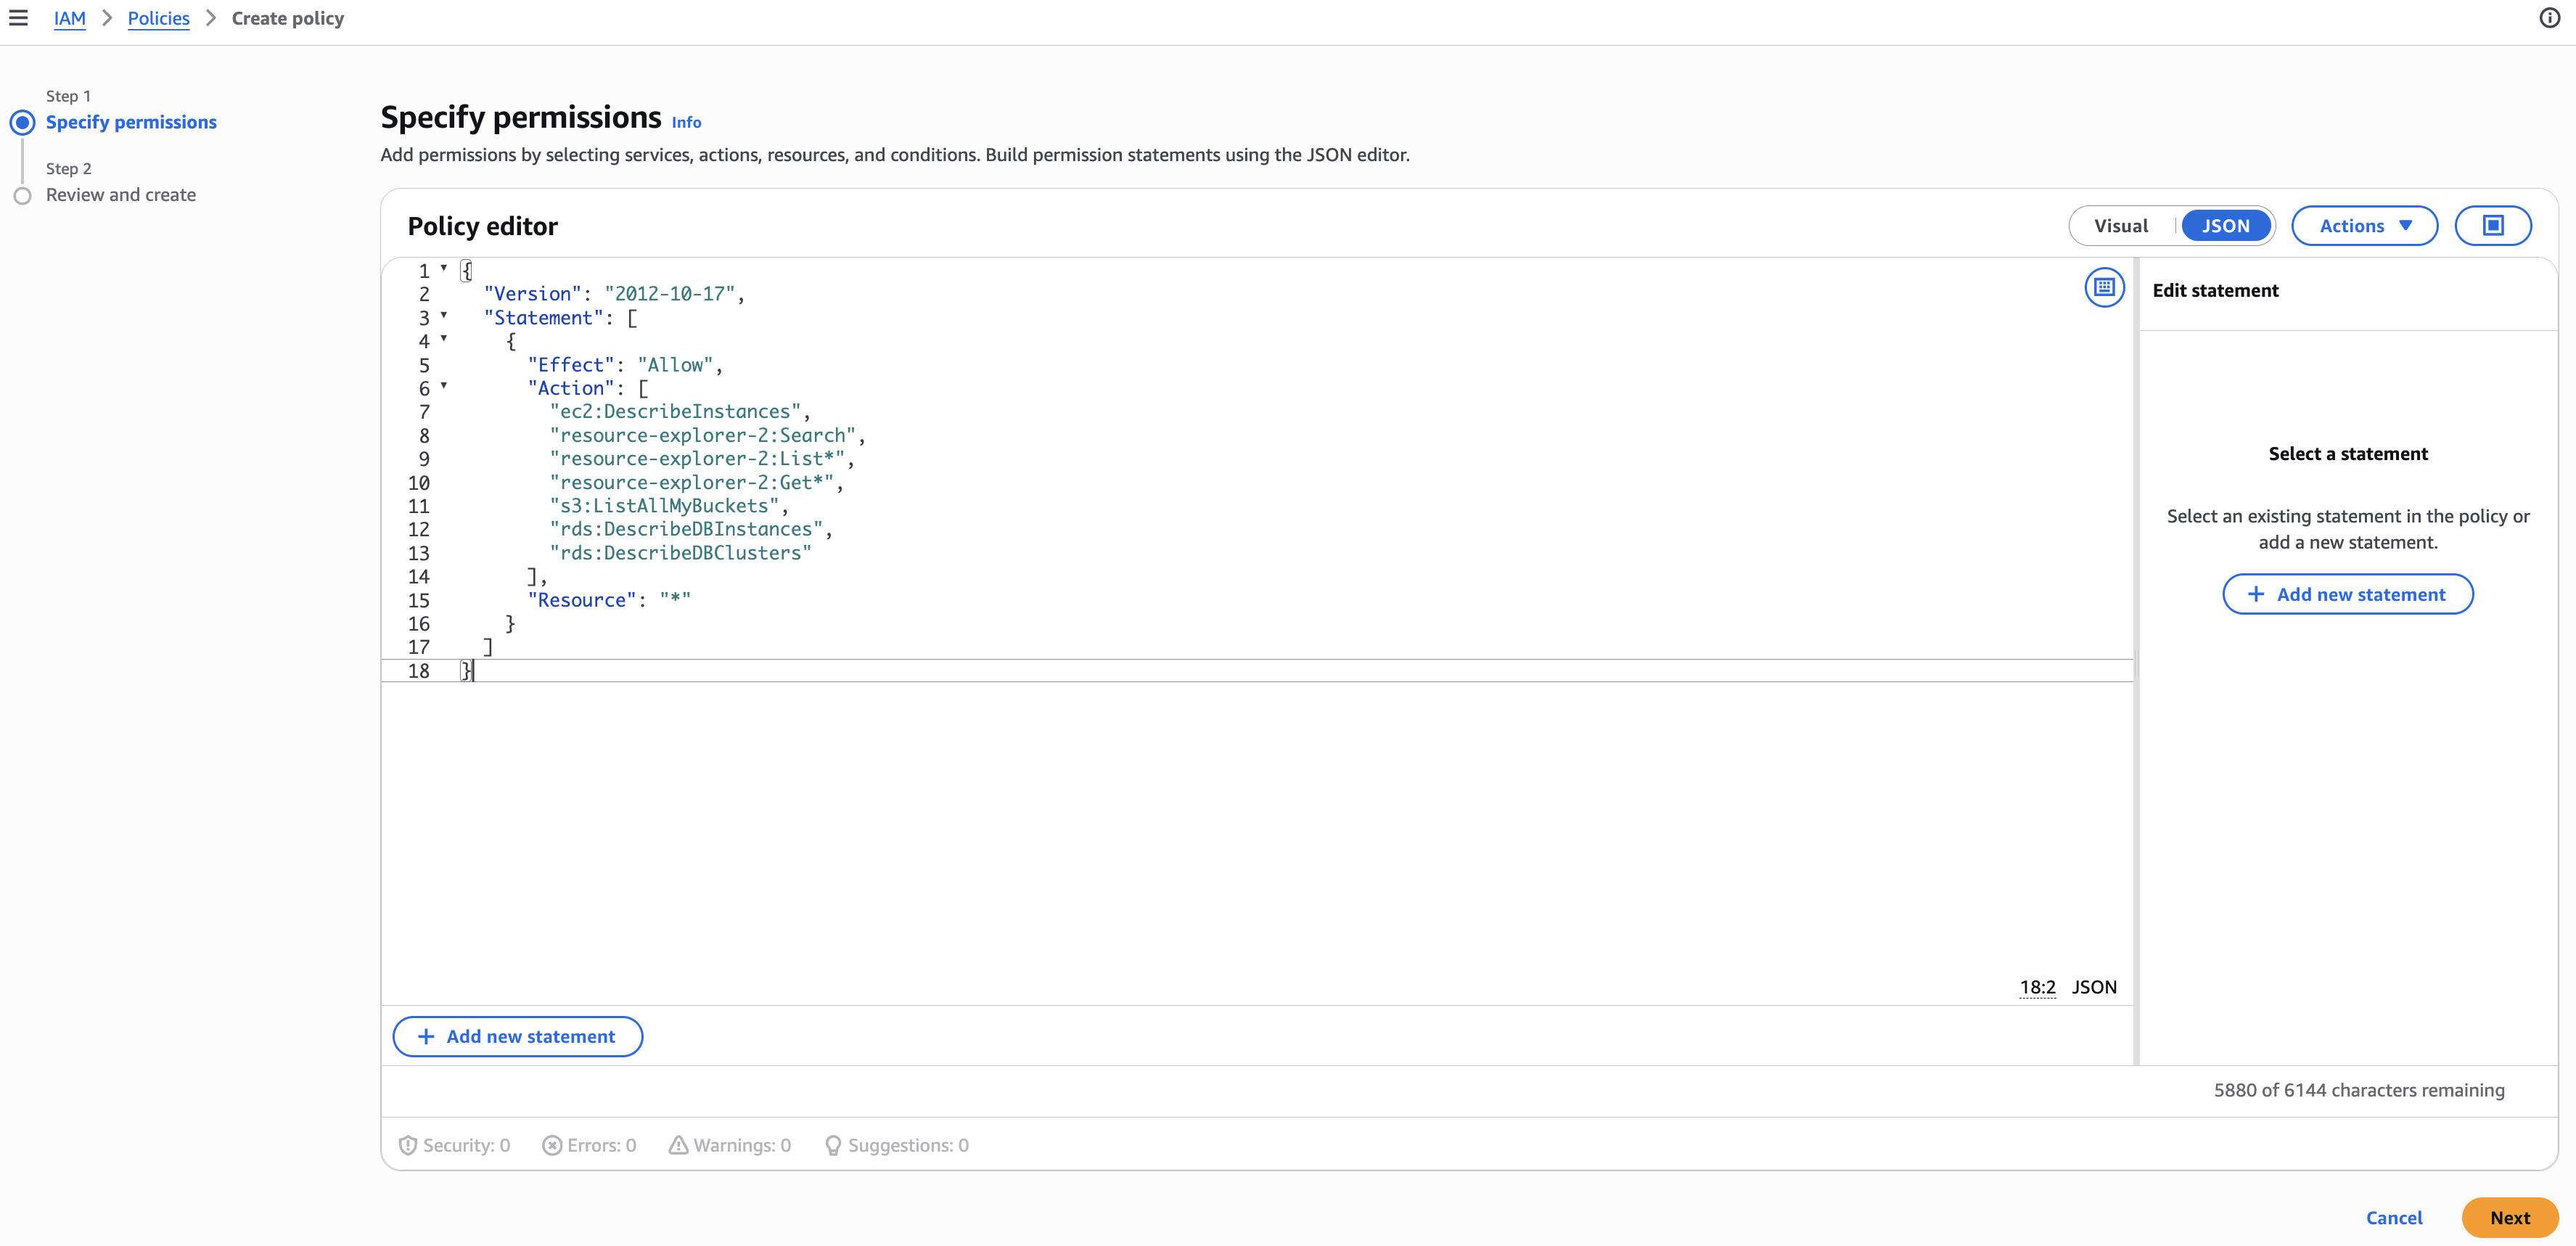Click the 18:2 cursor position indicator
Viewport: 2576px width, 1246px height.
pyautogui.click(x=2037, y=987)
